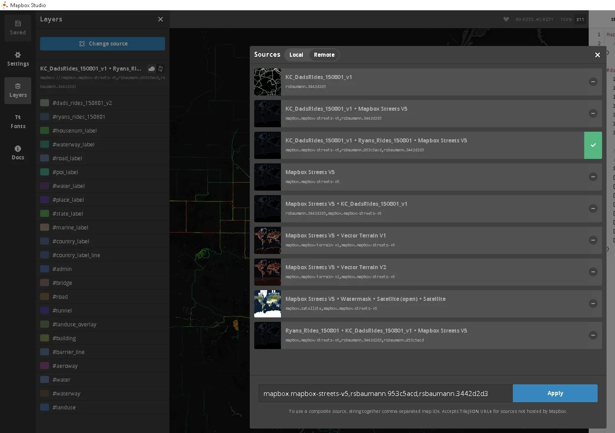
Task: Select the #country_label layer
Action: pyautogui.click(x=103, y=241)
